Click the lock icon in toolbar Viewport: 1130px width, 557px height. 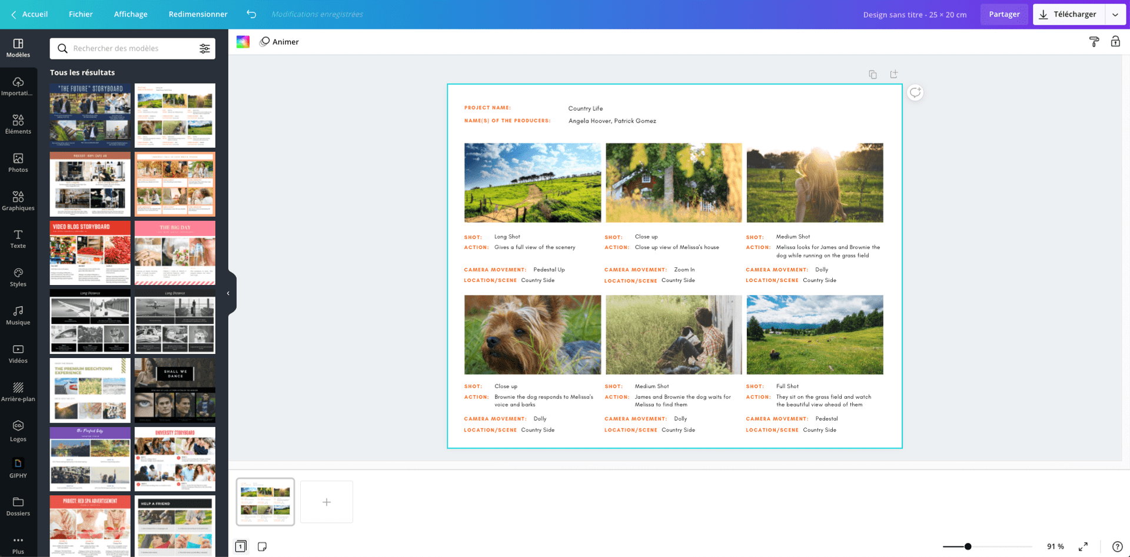click(1115, 42)
